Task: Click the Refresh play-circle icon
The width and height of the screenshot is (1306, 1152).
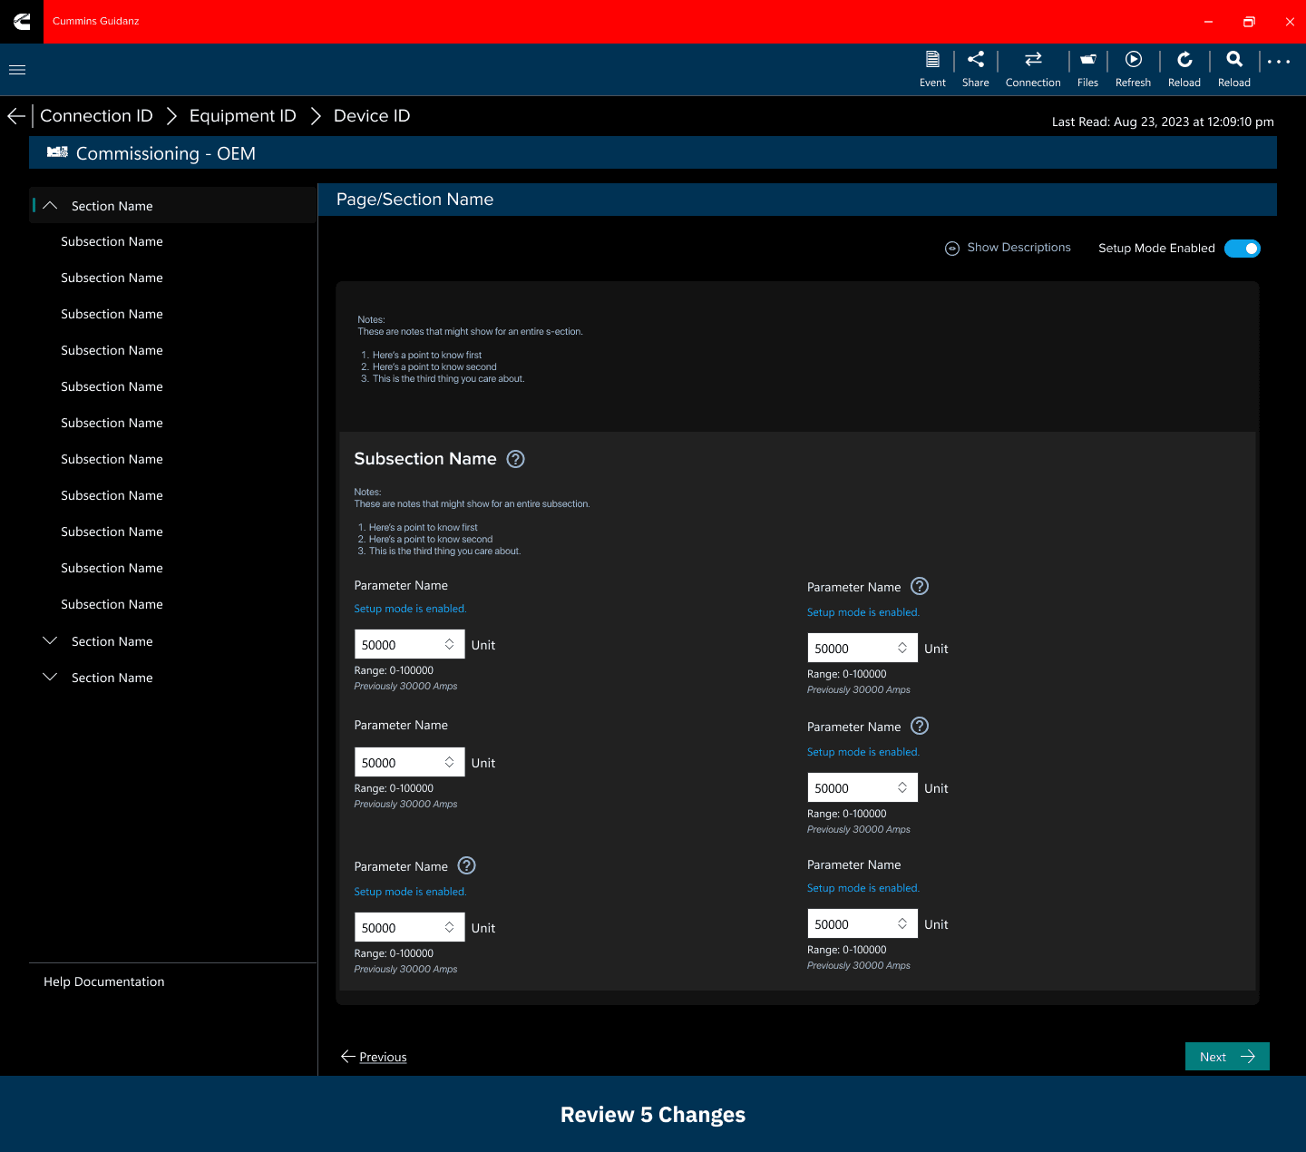Action: tap(1134, 59)
